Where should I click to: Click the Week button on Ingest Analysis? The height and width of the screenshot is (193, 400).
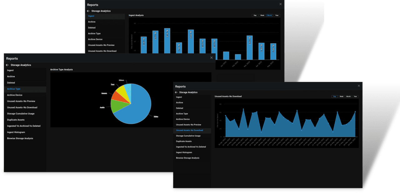click(262, 15)
